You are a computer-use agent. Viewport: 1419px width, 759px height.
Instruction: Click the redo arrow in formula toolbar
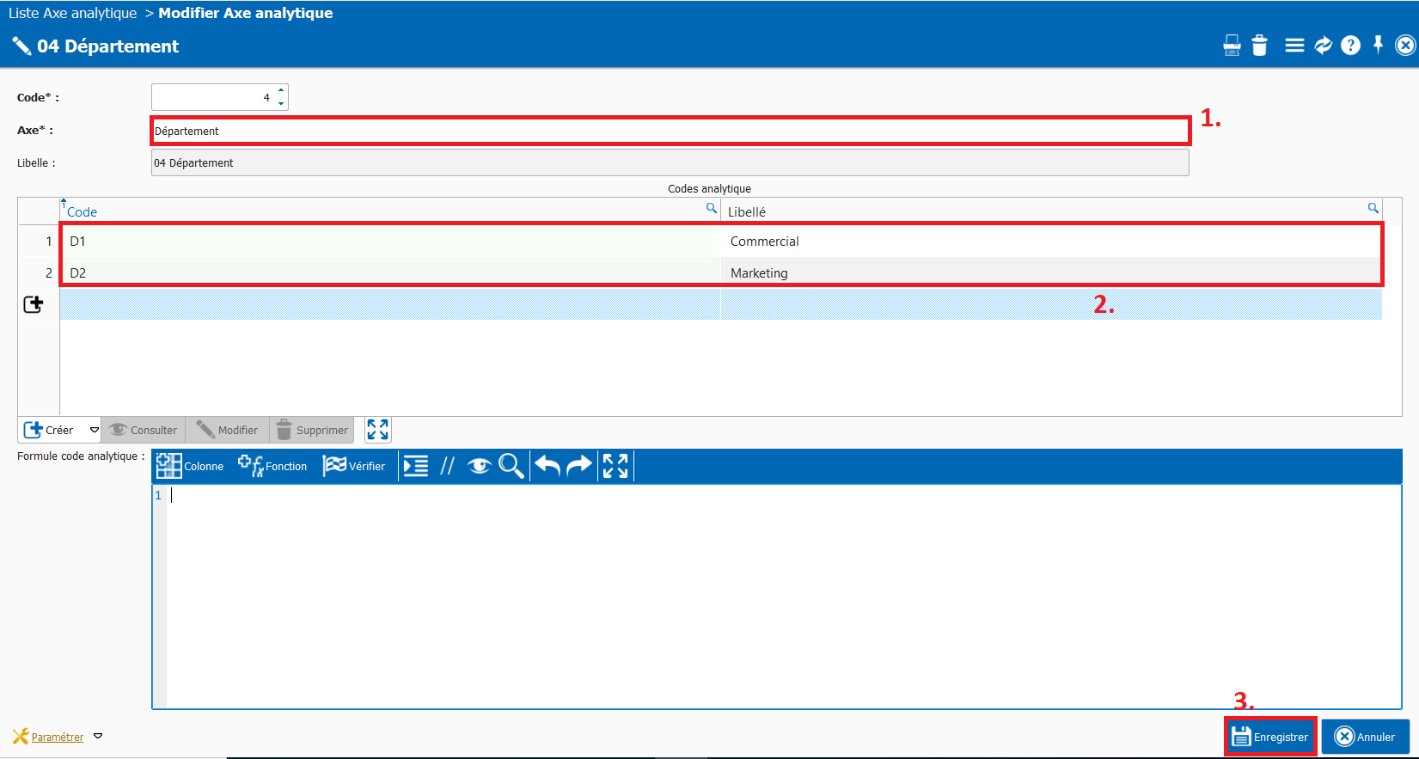point(579,466)
